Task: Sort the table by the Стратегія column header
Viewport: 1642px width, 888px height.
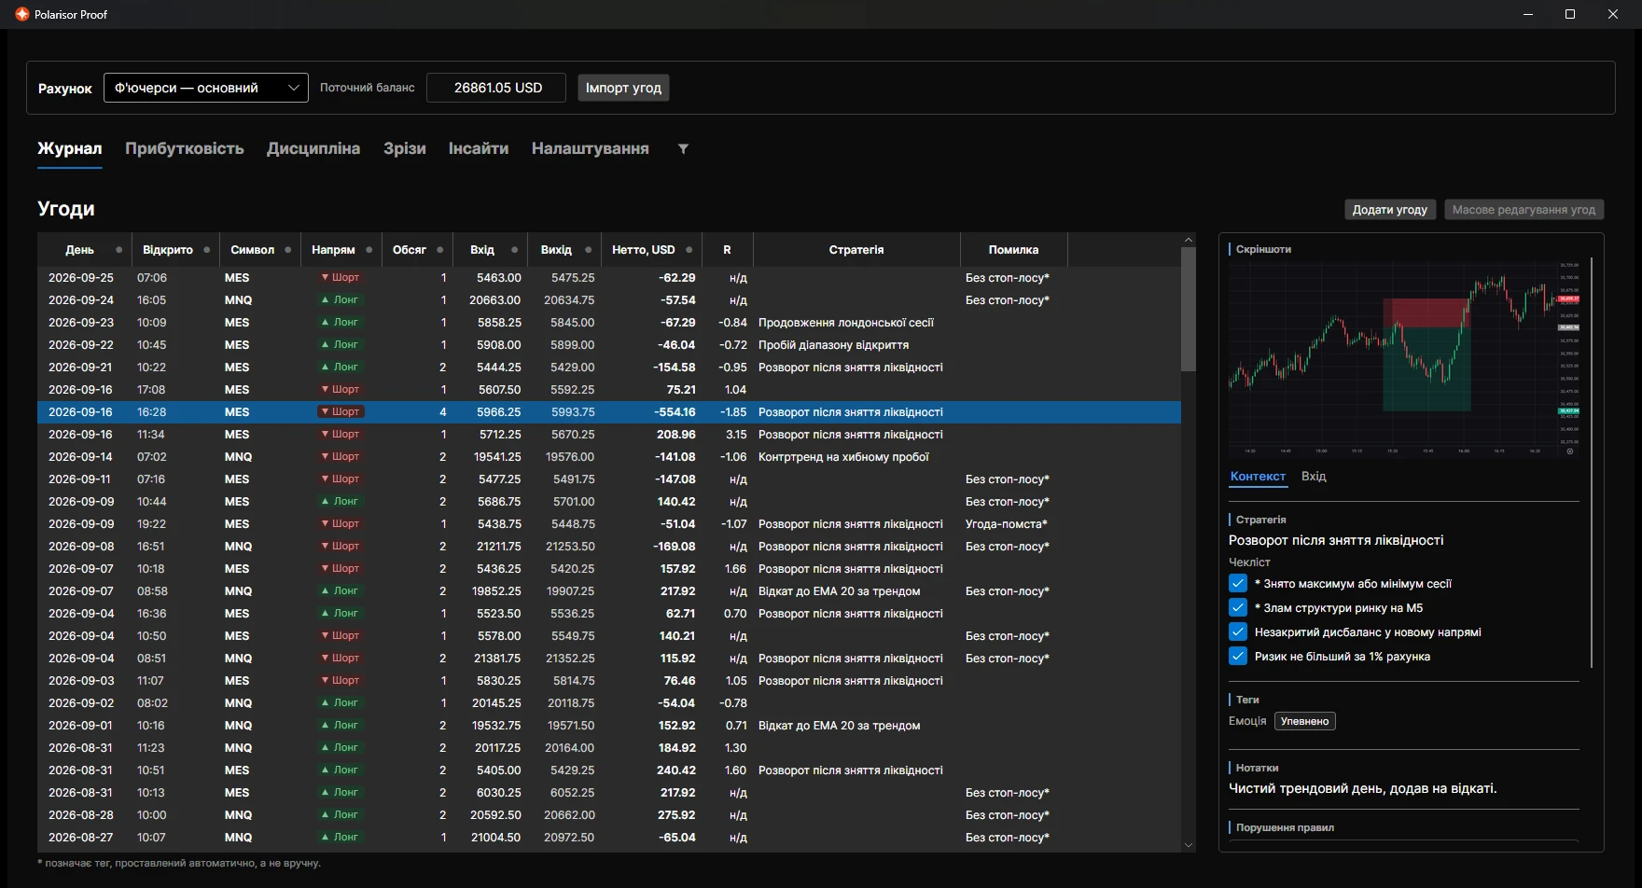Action: tap(856, 250)
